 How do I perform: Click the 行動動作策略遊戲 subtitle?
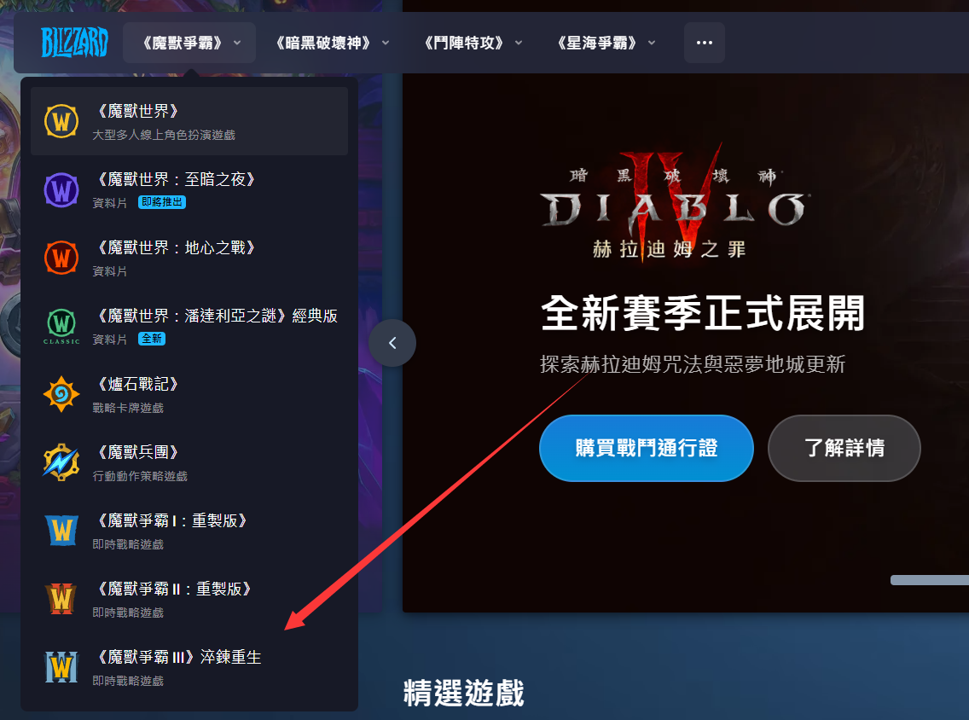[140, 476]
